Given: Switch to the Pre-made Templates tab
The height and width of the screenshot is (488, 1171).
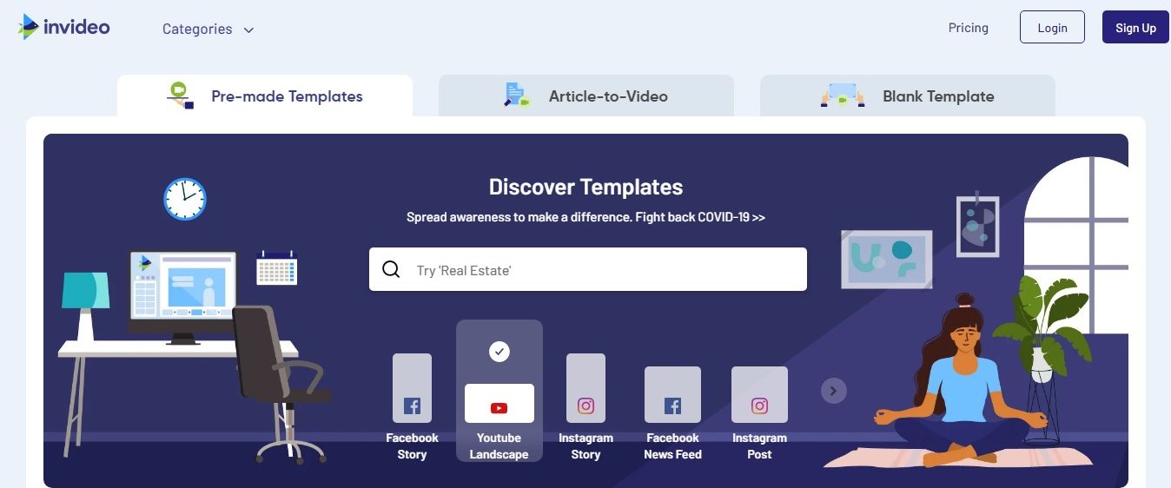Looking at the screenshot, I should coord(265,96).
